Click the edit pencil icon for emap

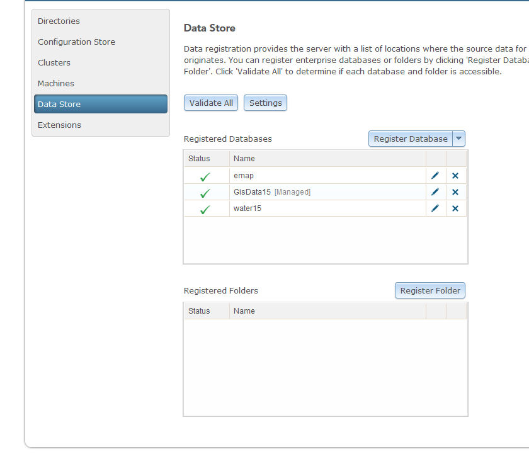pos(435,176)
